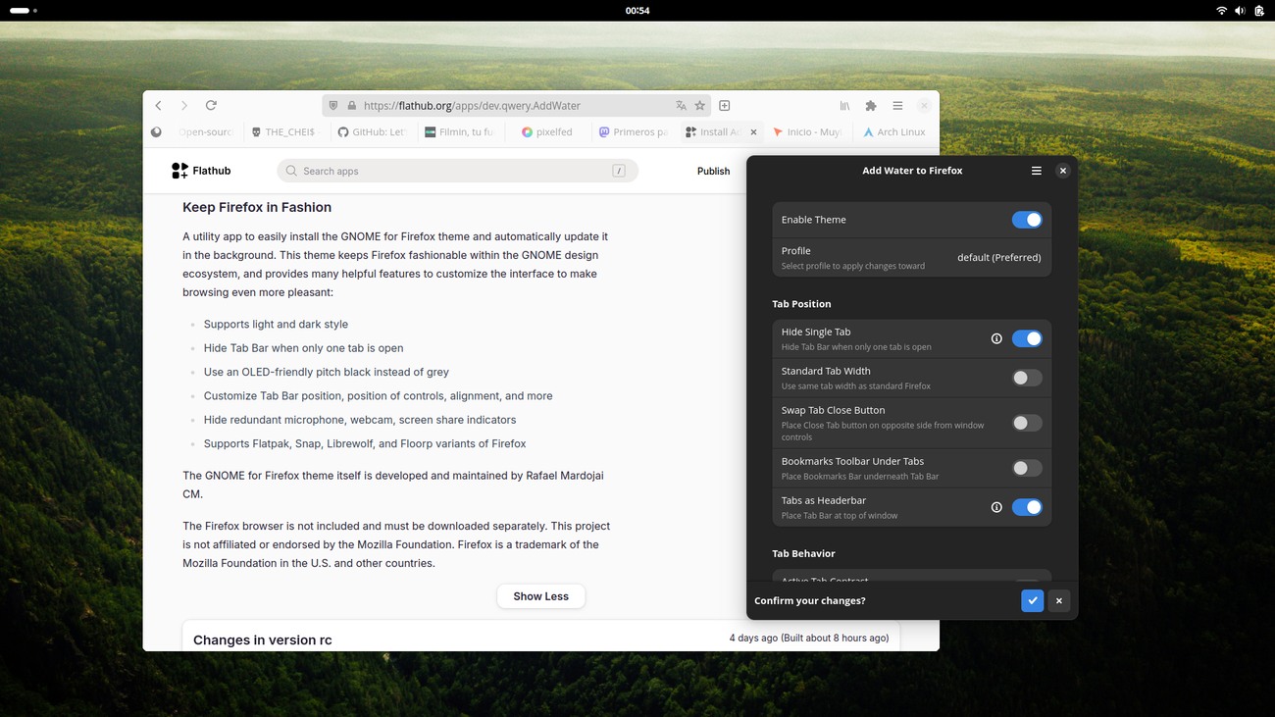Enable Swap Tab Close Button switch
This screenshot has width=1275, height=717.
pos(1027,423)
